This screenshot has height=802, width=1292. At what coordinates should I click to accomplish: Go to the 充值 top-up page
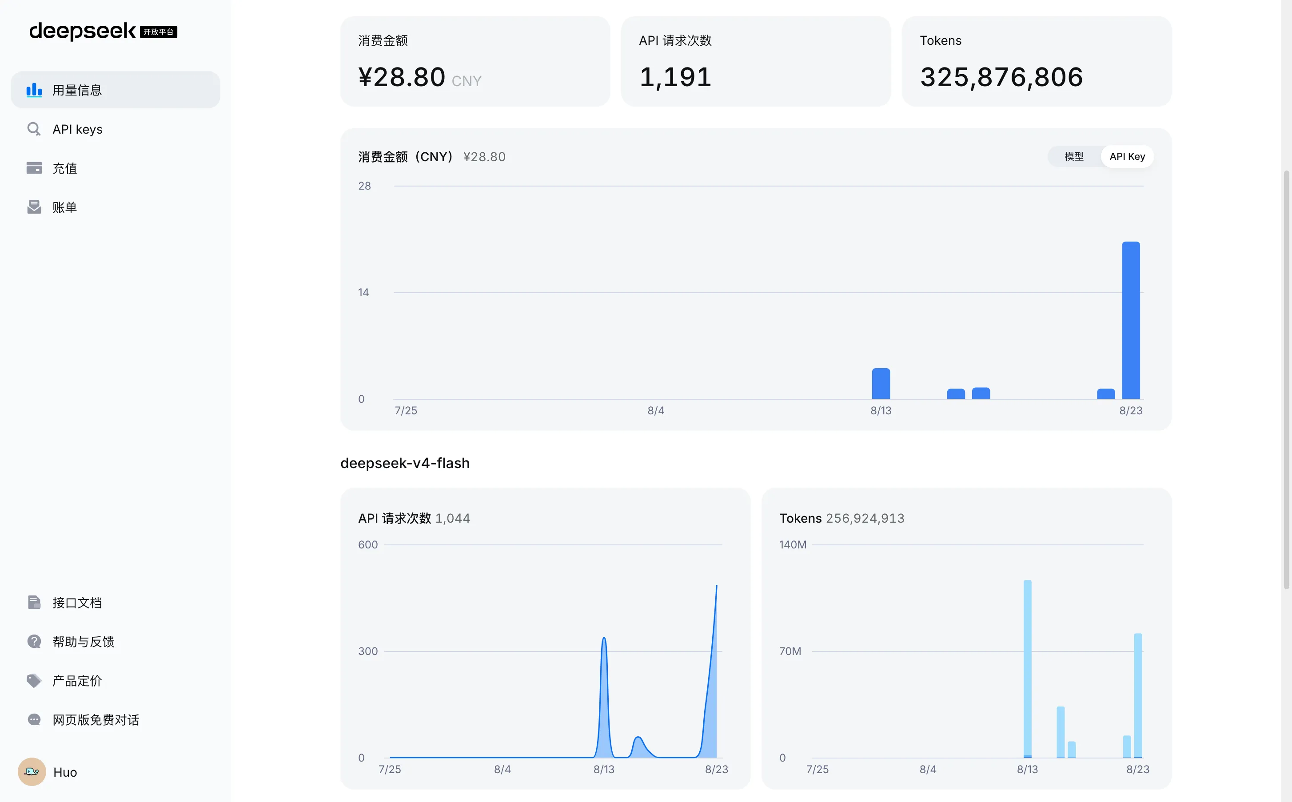[x=115, y=168]
